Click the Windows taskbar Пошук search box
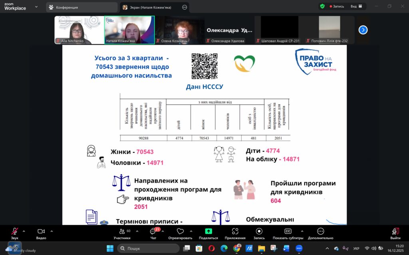The image size is (409, 255). coord(149,249)
